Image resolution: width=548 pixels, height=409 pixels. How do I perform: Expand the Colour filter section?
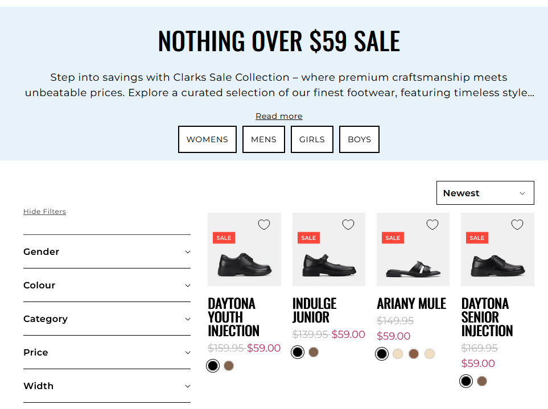tap(107, 285)
